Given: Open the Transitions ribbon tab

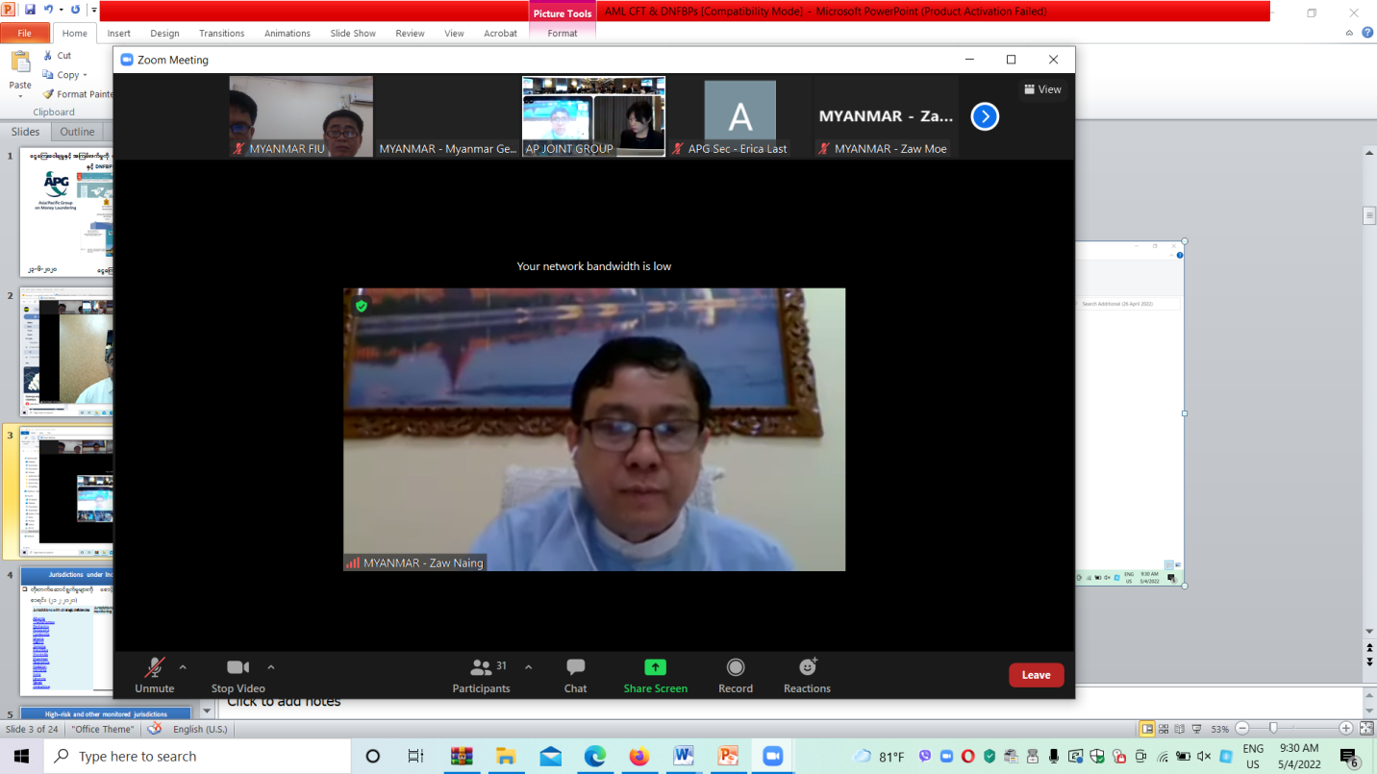Looking at the screenshot, I should point(222,33).
